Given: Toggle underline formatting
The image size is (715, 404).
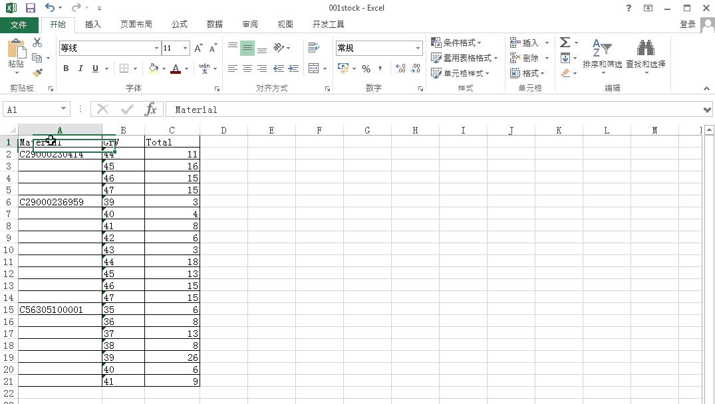Looking at the screenshot, I should [95, 68].
